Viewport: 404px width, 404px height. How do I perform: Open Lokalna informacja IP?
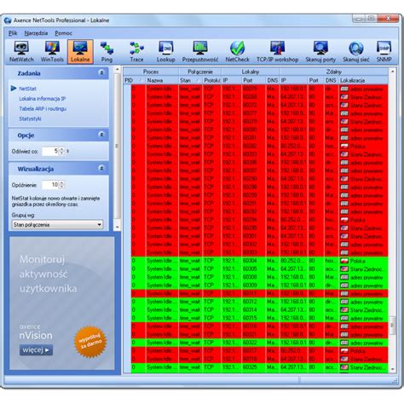[43, 99]
